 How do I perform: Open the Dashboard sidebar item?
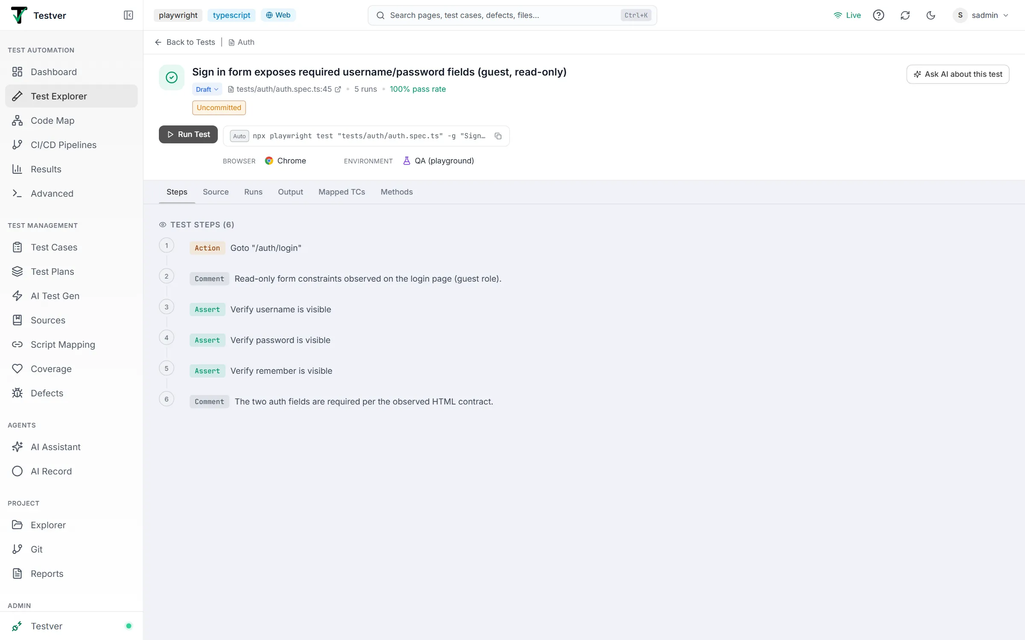click(71, 72)
